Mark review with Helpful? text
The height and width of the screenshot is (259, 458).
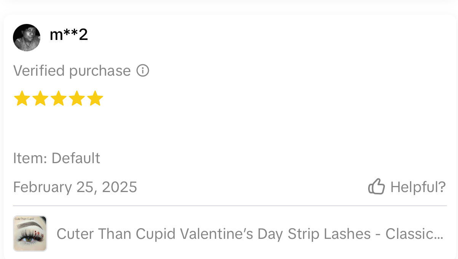(418, 187)
